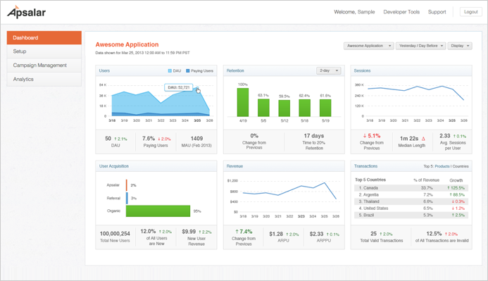488x281 pixels.
Task: Click the Retention panel title
Action: click(235, 70)
